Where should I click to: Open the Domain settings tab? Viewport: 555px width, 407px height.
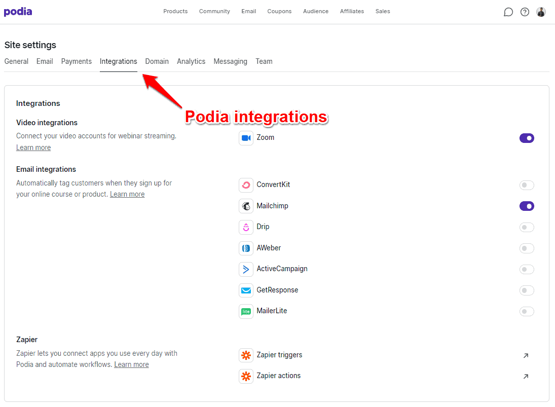click(157, 61)
